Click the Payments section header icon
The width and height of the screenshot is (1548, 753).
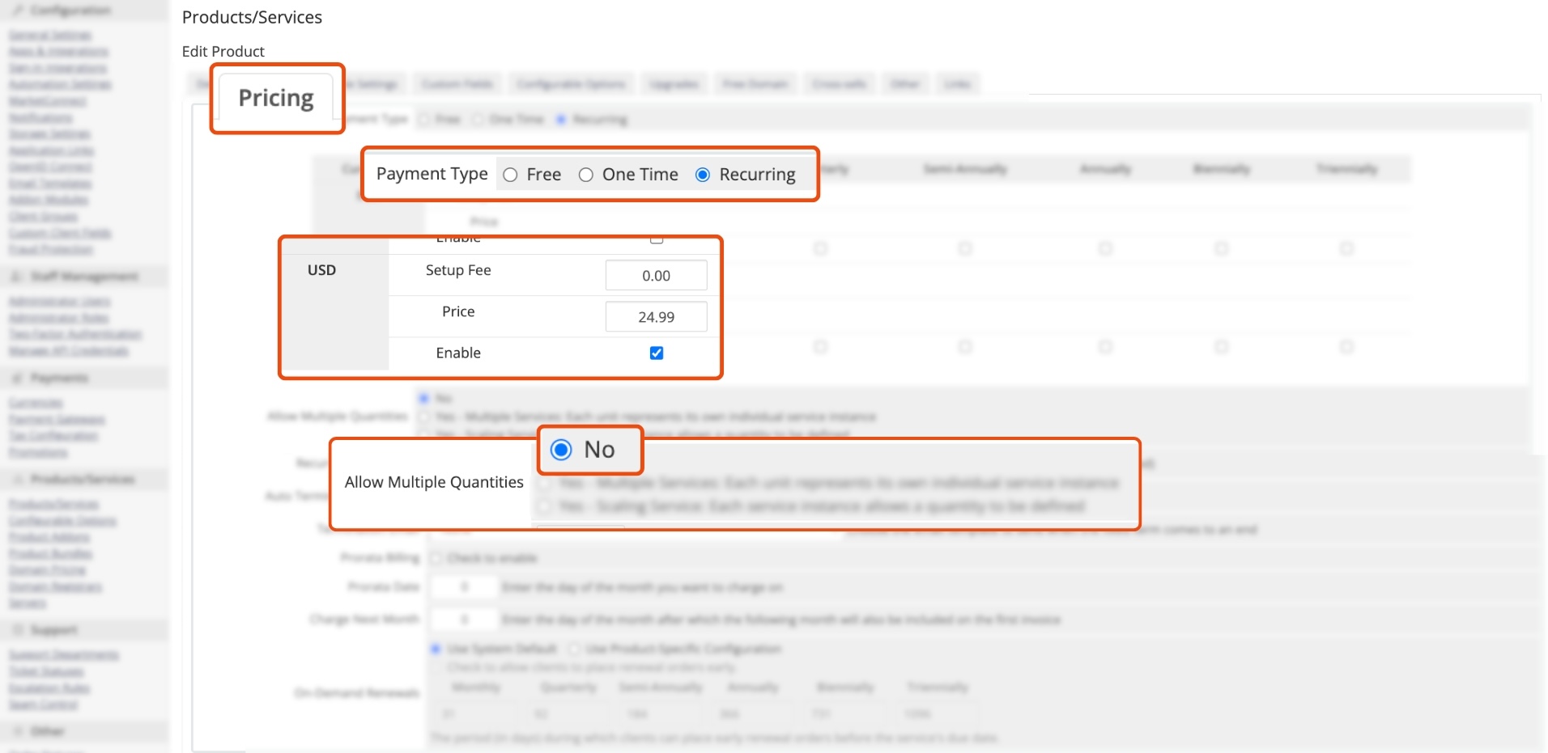(17, 378)
